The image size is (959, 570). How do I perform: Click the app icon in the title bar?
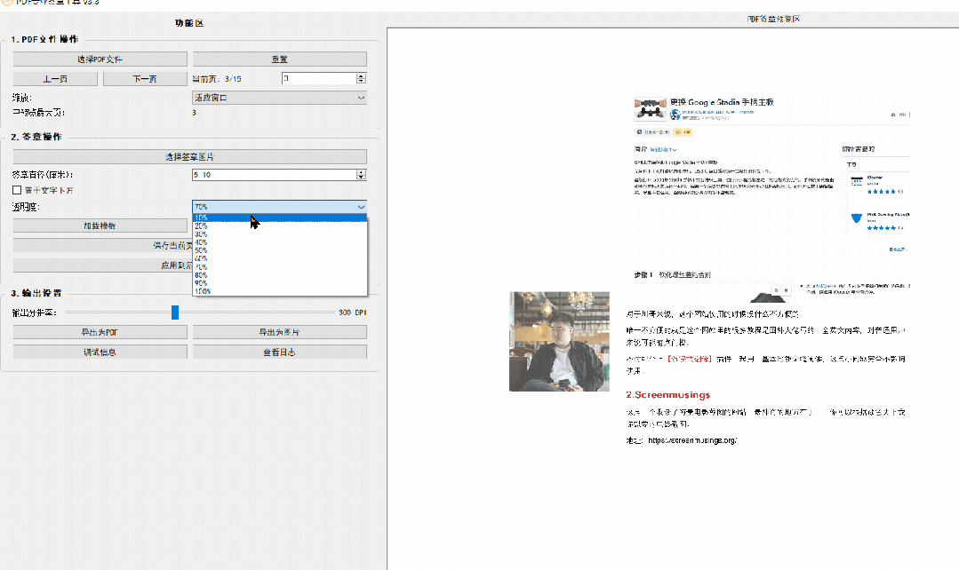[x=6, y=3]
